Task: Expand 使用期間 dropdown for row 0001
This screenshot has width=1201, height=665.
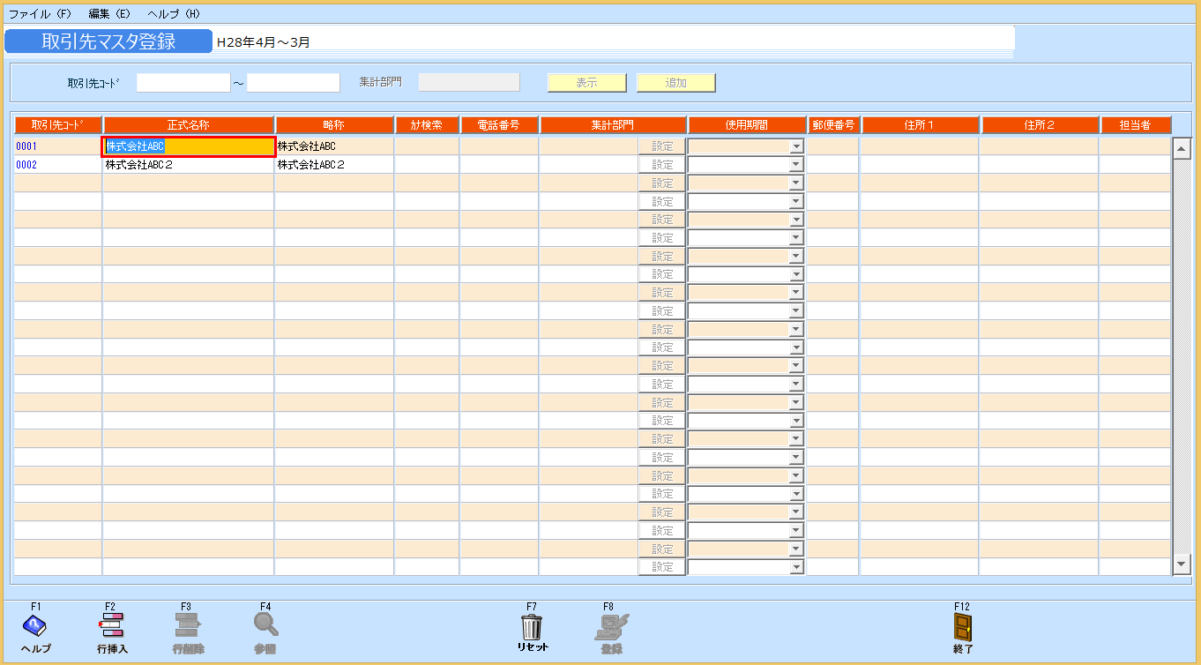Action: 796,146
